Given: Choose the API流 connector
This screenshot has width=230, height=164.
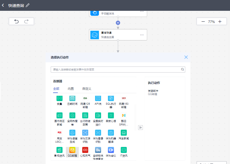Looking at the screenshot, I should point(98,100).
